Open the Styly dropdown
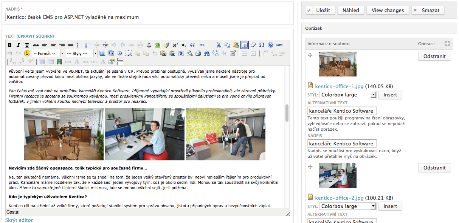 pyautogui.click(x=81, y=53)
